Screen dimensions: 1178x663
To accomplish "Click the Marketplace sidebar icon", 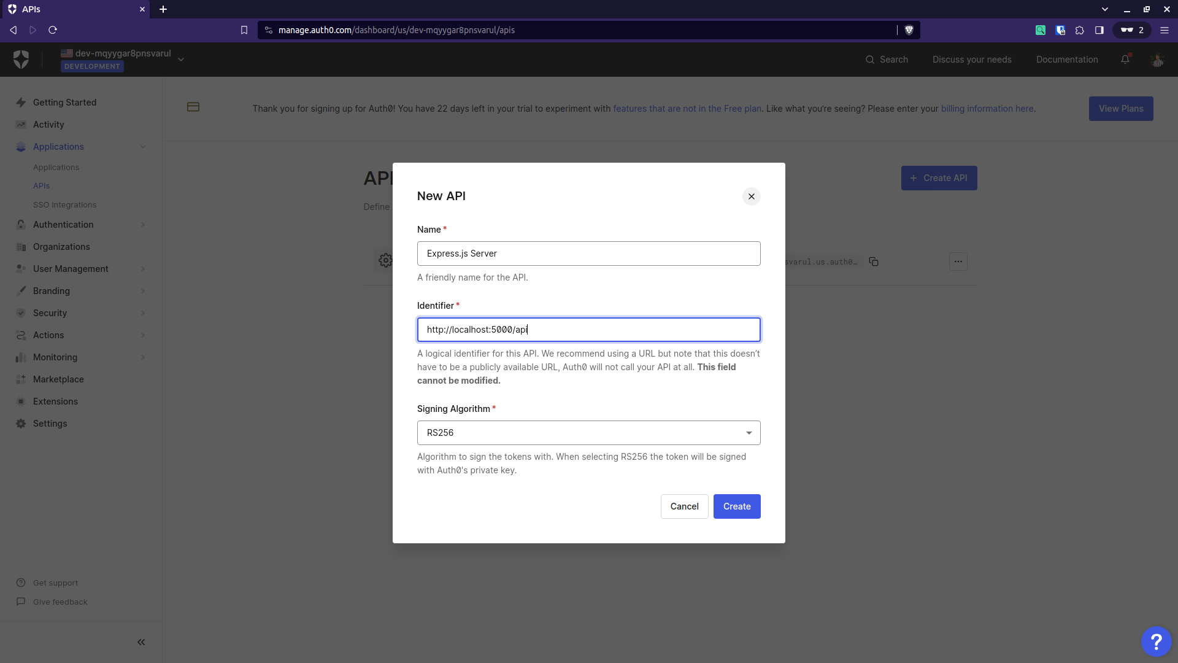I will [x=20, y=379].
